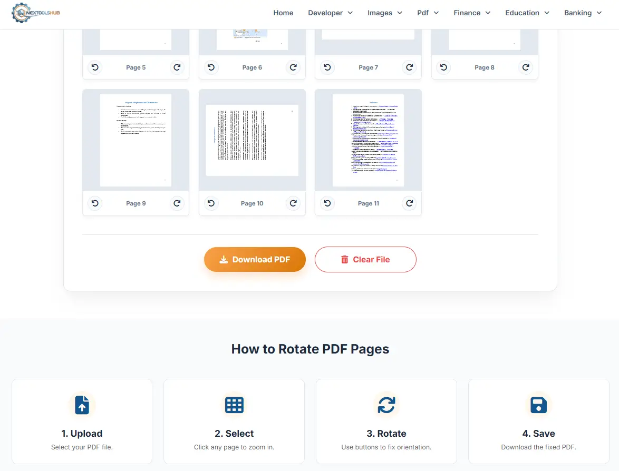Expand the Developer menu

pos(330,13)
